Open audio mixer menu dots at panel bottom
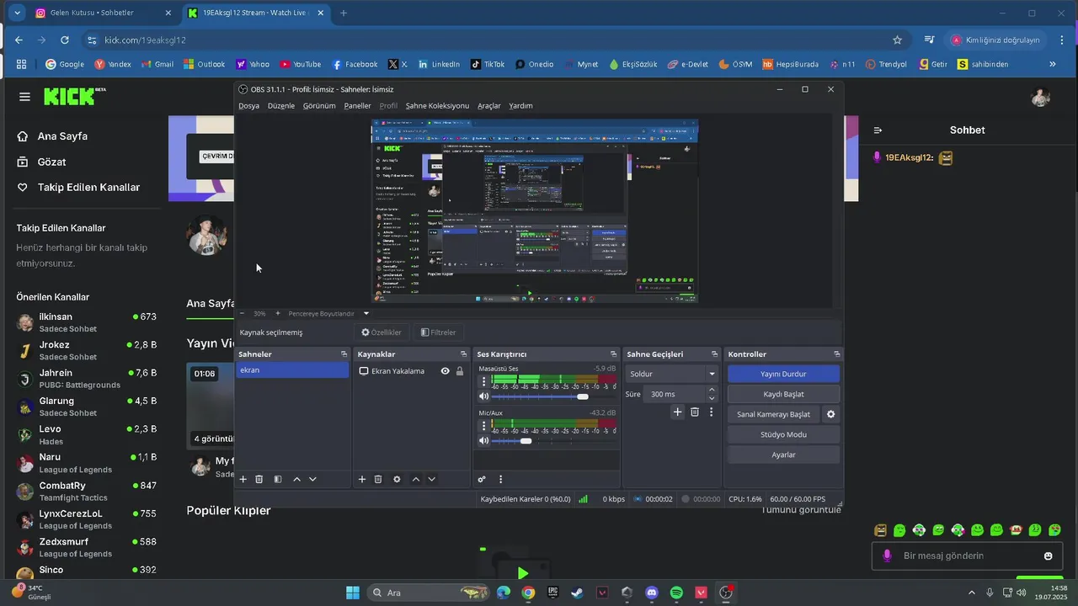The image size is (1078, 606). point(500,479)
